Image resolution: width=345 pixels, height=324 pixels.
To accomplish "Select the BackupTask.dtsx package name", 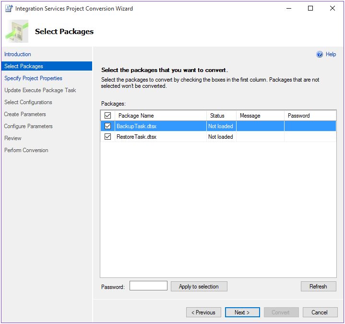I will click(136, 126).
